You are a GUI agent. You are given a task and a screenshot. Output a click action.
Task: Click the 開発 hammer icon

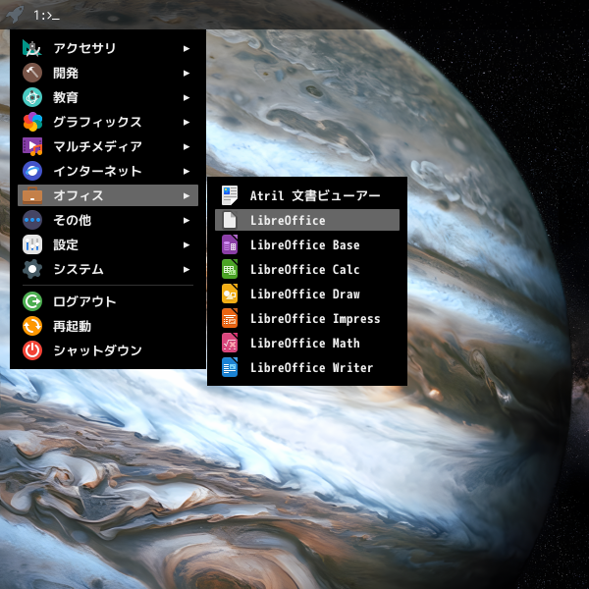point(32,73)
